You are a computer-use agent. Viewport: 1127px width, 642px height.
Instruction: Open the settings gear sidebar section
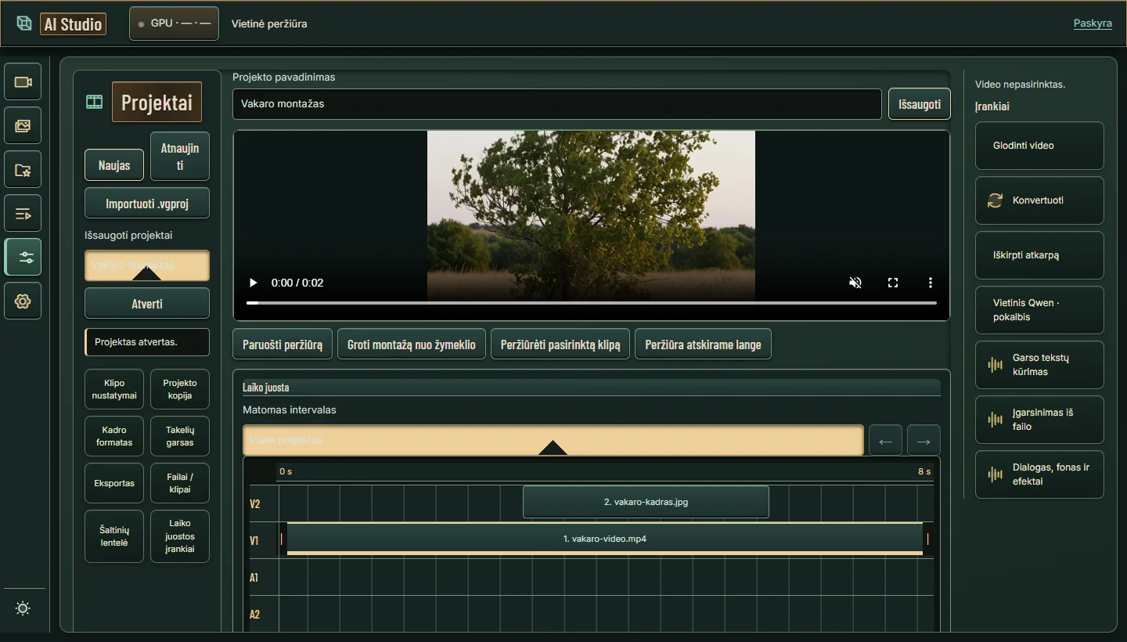23,301
